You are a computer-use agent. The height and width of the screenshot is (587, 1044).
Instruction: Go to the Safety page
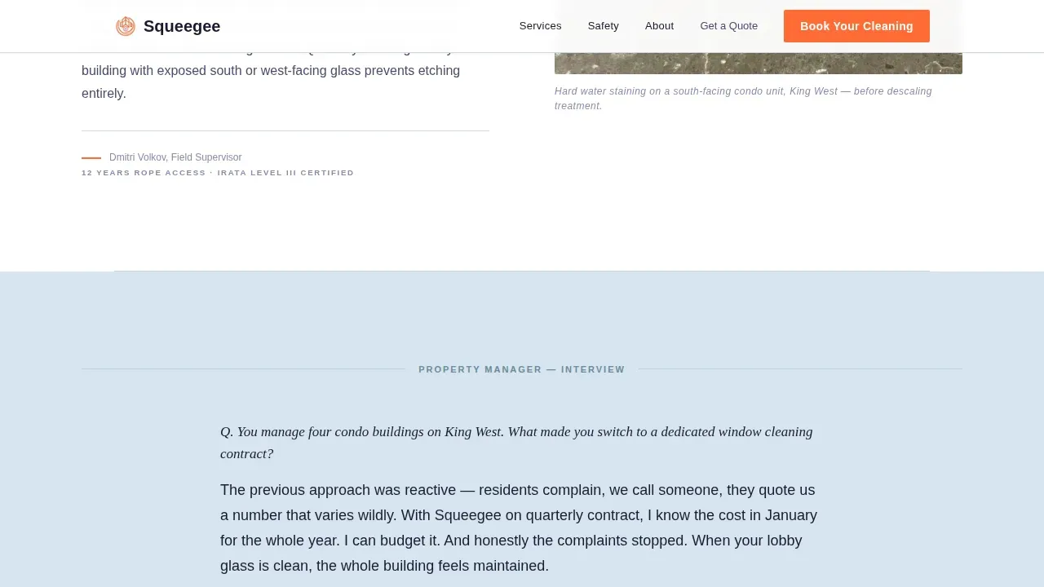604,26
